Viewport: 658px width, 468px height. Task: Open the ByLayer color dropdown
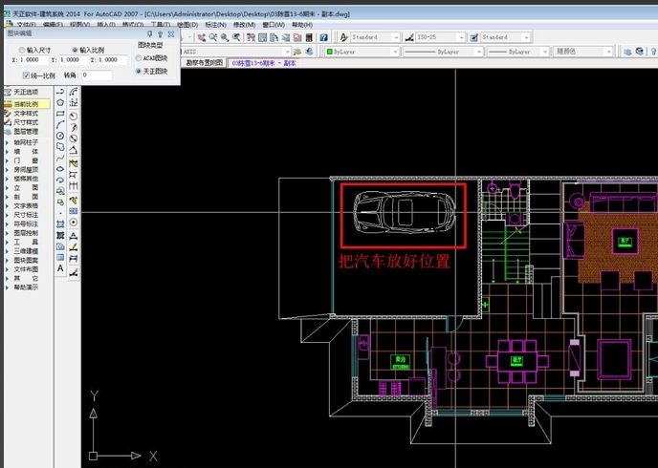tap(362, 52)
